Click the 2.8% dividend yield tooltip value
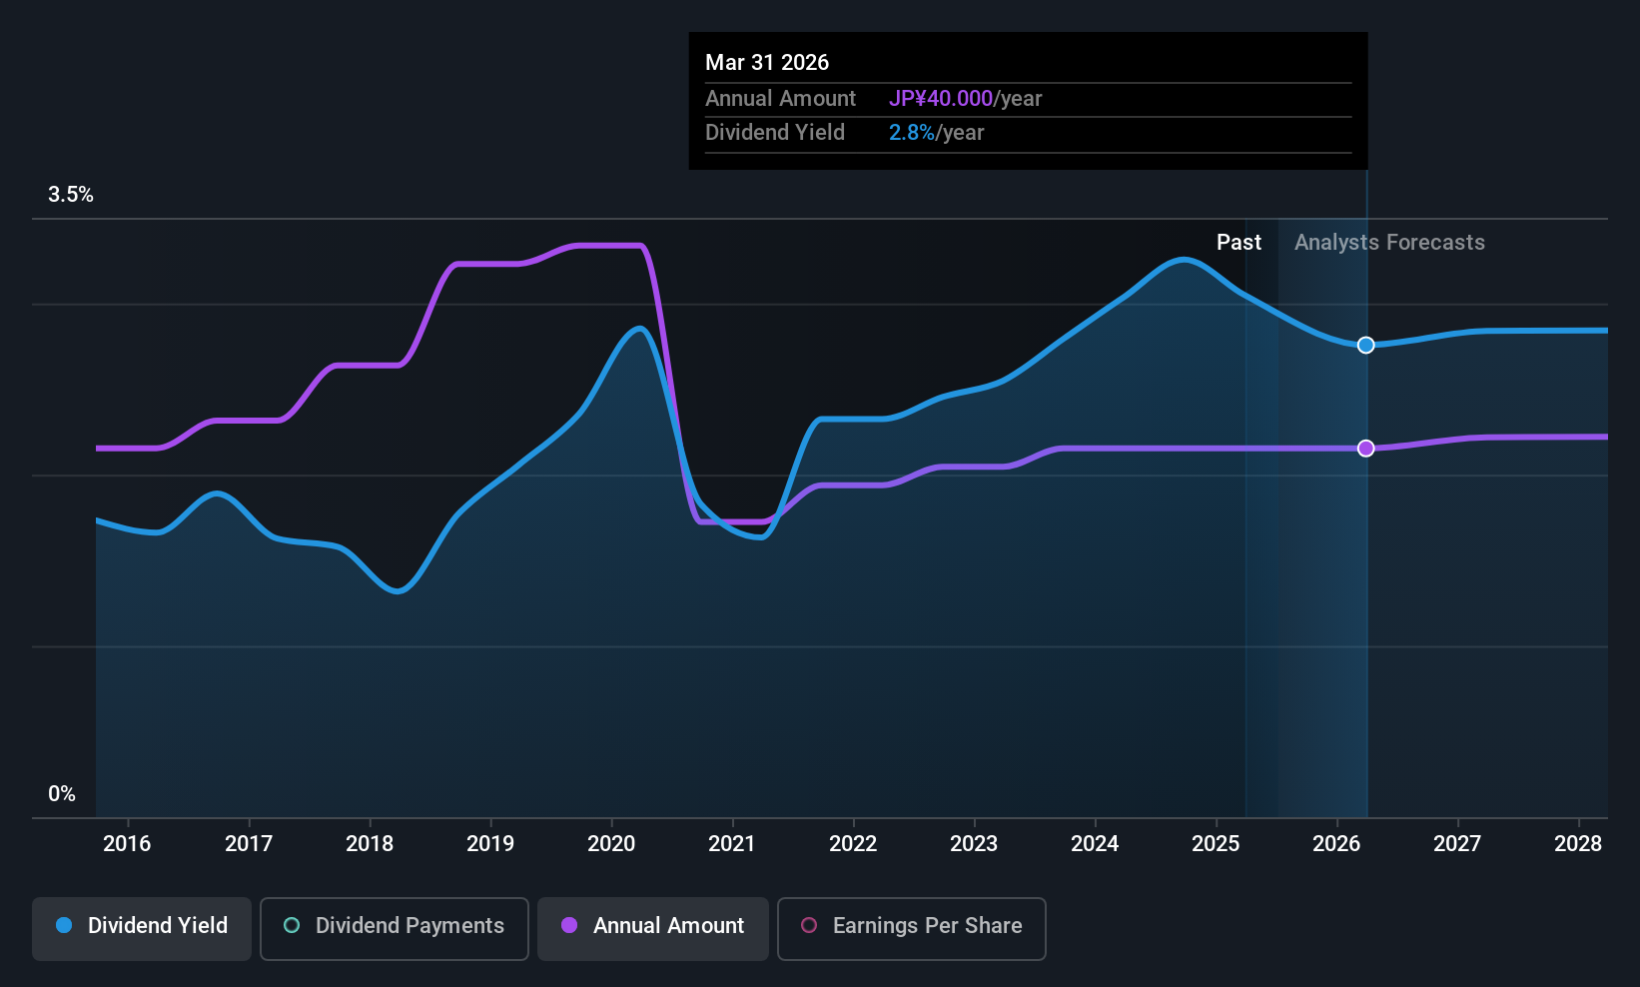Screen dimensions: 1640x987 (912, 133)
